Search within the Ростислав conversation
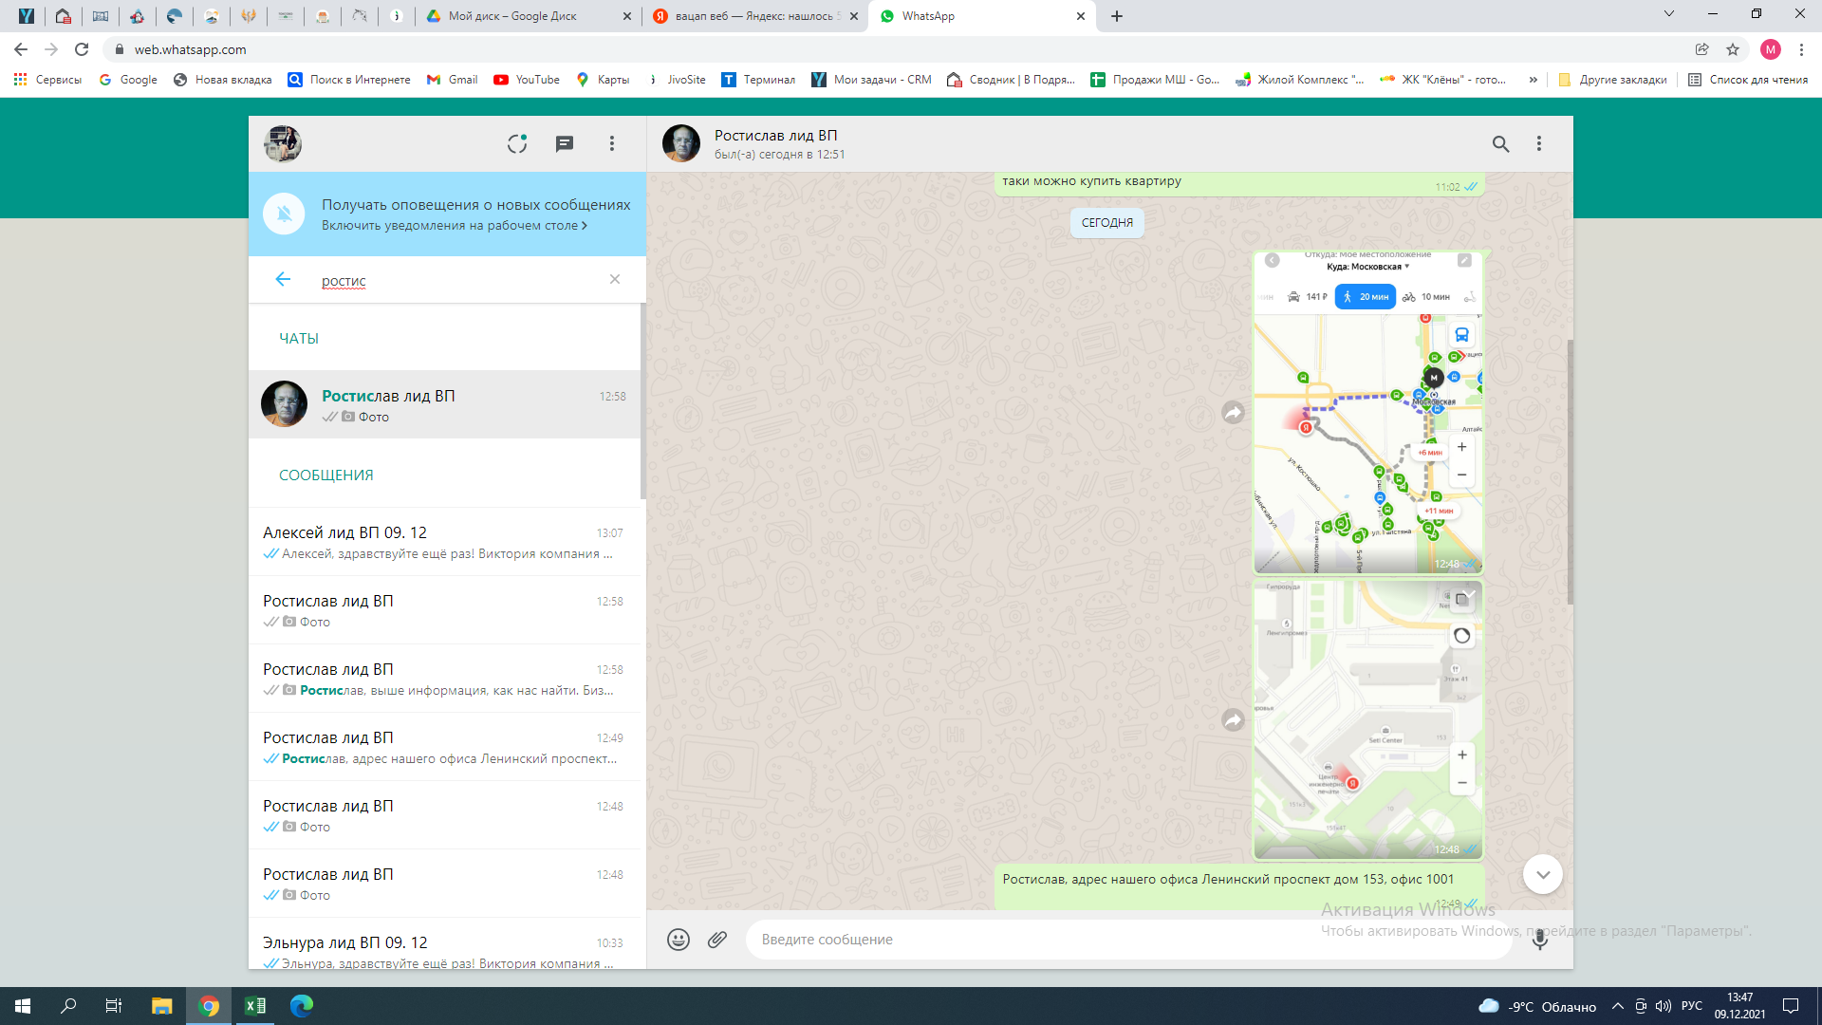1822x1025 pixels. [x=1500, y=143]
